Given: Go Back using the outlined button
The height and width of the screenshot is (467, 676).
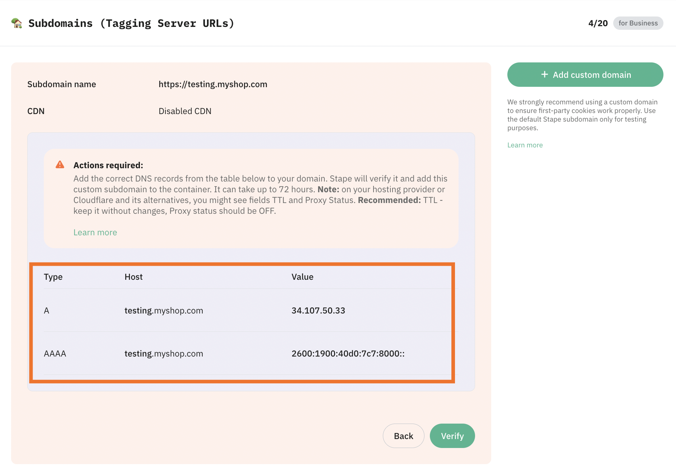Looking at the screenshot, I should coord(404,436).
